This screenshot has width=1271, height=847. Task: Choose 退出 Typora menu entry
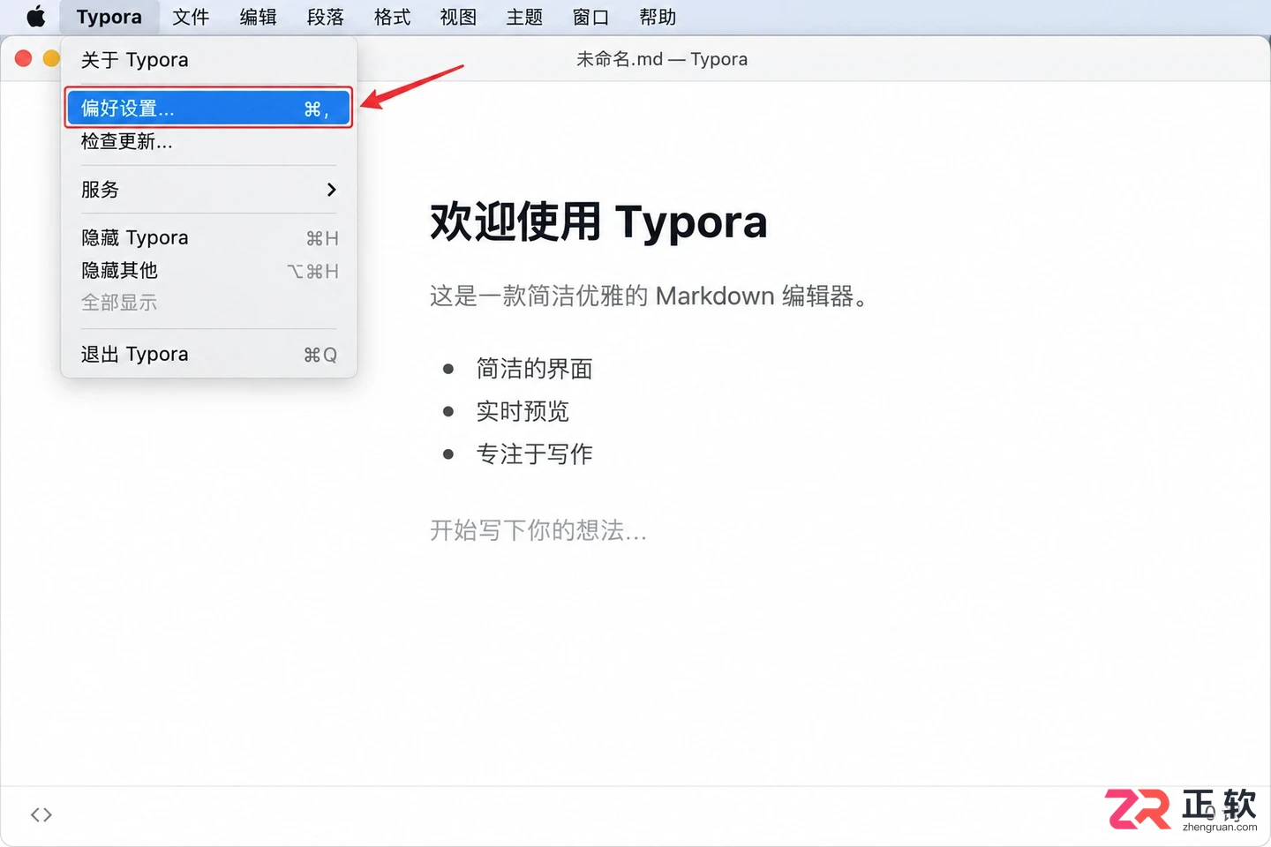tap(209, 355)
